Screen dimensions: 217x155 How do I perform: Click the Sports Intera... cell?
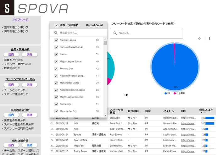click(x=81, y=140)
